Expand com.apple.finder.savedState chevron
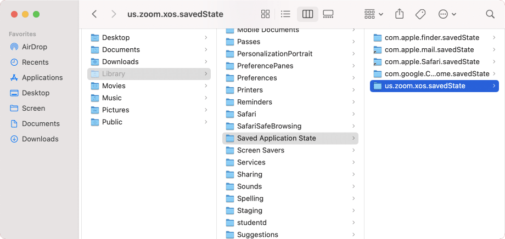505x239 pixels. click(x=494, y=38)
